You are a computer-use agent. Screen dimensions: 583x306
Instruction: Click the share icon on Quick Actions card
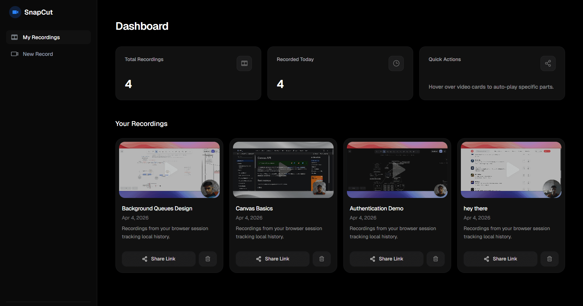click(548, 63)
